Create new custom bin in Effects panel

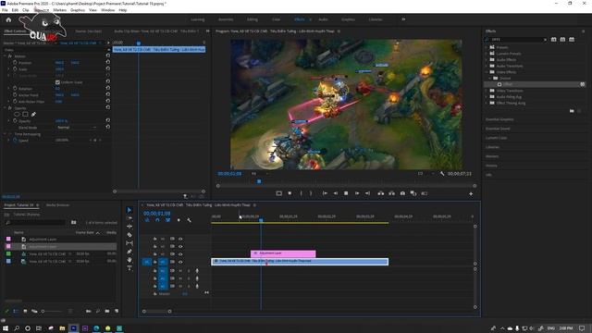tap(572, 111)
